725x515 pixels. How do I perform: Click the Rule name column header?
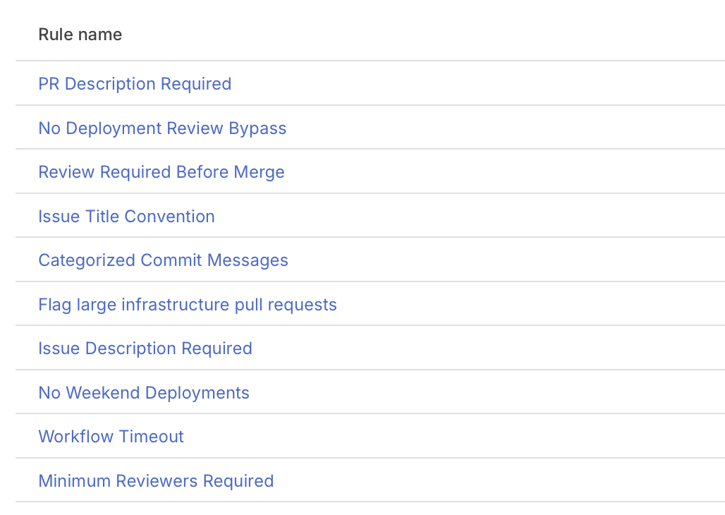click(x=80, y=35)
